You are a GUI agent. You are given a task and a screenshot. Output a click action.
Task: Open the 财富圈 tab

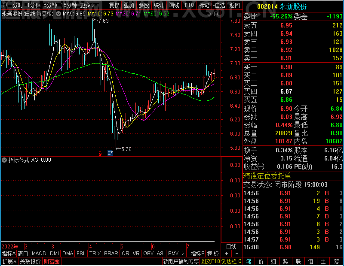point(52,261)
